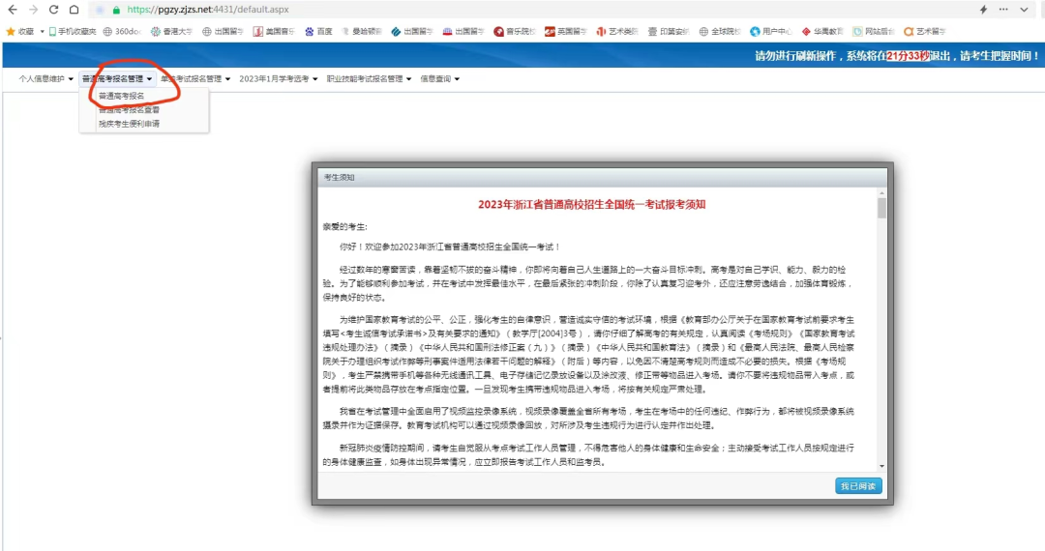The height and width of the screenshot is (551, 1045).
Task: Click the lightning bolt speed-mode icon
Action: (984, 10)
